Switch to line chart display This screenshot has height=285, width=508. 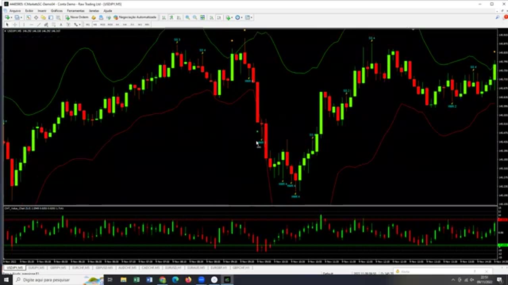(179, 17)
